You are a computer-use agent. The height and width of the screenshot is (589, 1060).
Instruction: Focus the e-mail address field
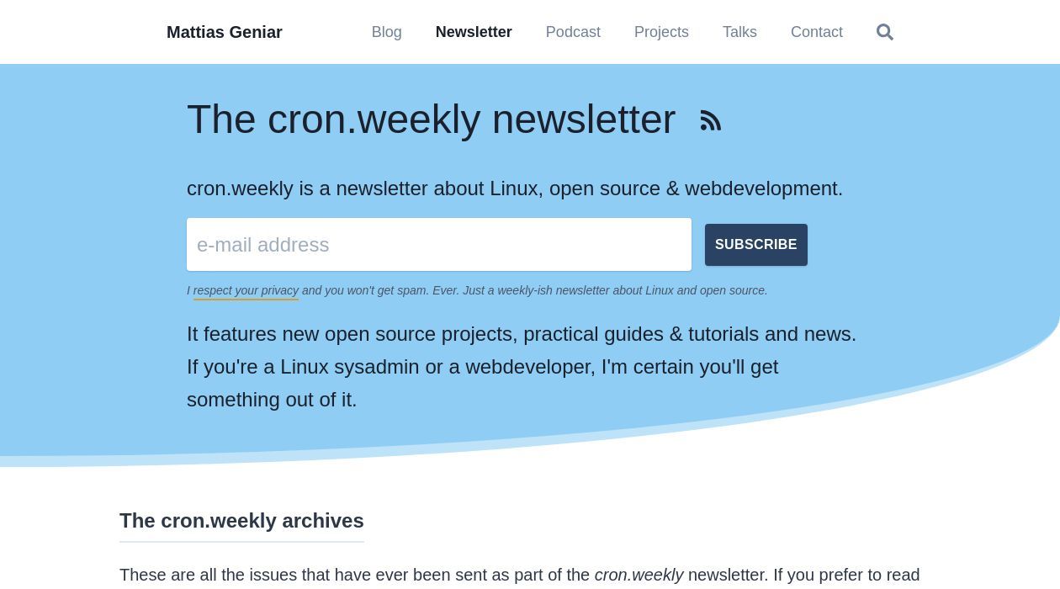[x=438, y=245]
